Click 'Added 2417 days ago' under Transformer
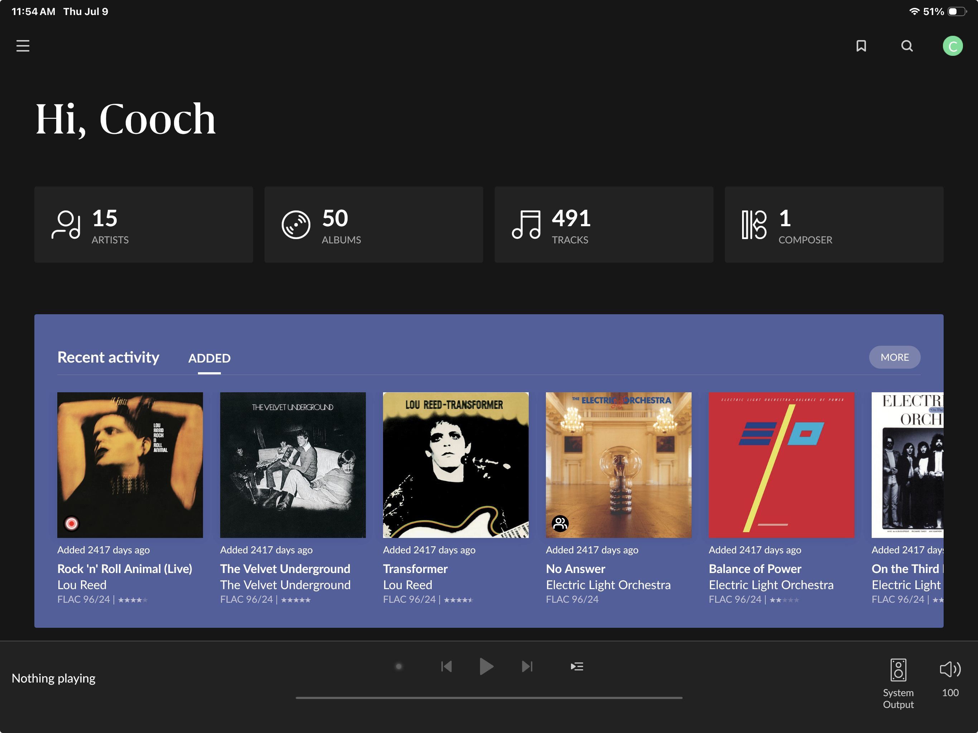The height and width of the screenshot is (733, 978). click(x=429, y=550)
